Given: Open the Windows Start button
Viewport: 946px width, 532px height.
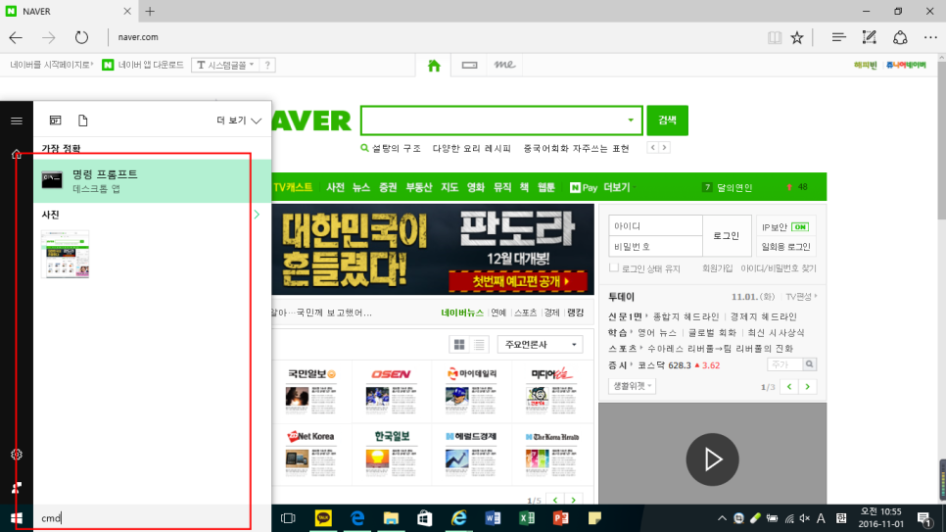Looking at the screenshot, I should tap(17, 518).
